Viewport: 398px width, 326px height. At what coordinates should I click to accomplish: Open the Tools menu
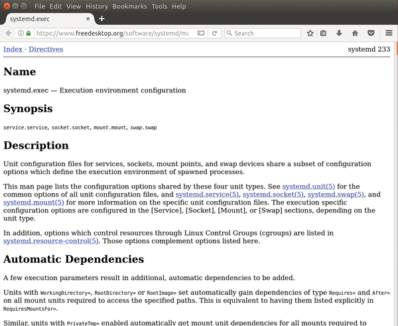159,6
